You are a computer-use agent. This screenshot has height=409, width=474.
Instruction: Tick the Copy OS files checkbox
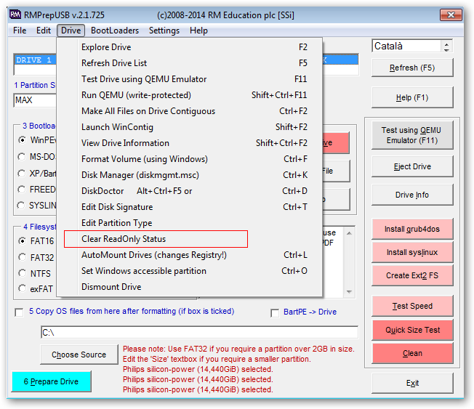pyautogui.click(x=20, y=312)
